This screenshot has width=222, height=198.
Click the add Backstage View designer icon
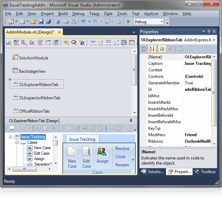(x=132, y=42)
